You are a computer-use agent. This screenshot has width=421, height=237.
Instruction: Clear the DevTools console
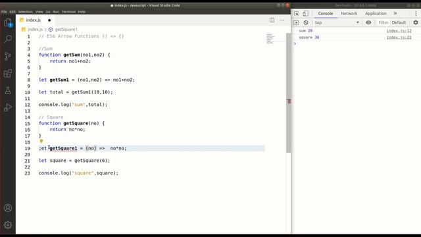[306, 22]
